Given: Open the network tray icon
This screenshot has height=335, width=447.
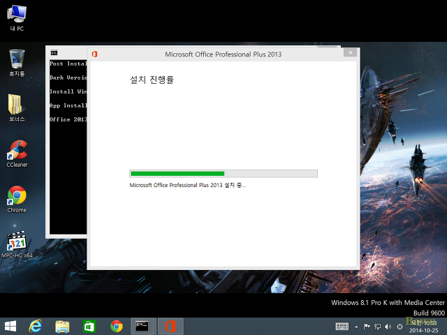Looking at the screenshot, I should 377,327.
